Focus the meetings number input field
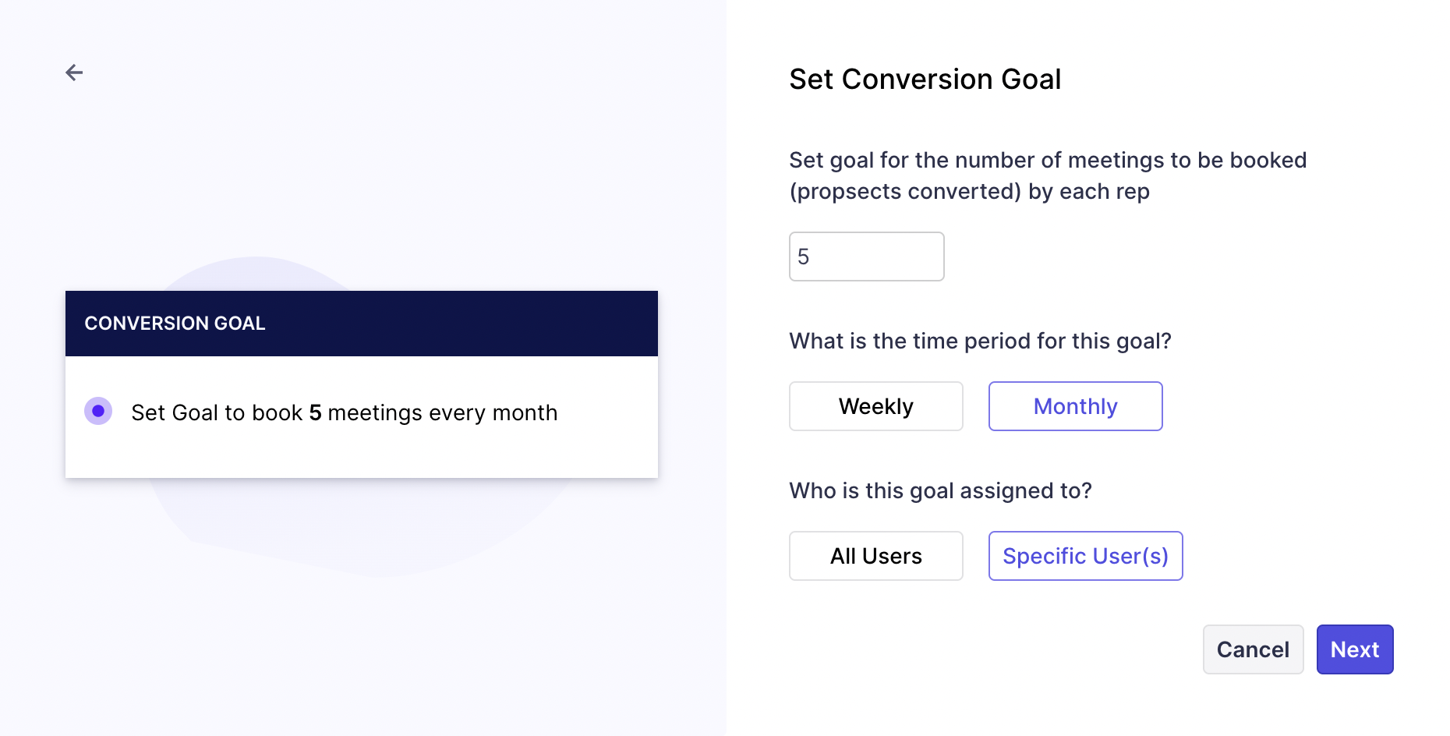Screen dimensions: 1450x736 866,257
